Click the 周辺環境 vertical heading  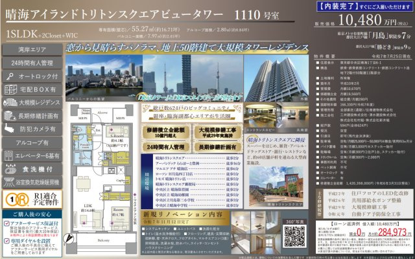tap(147, 181)
